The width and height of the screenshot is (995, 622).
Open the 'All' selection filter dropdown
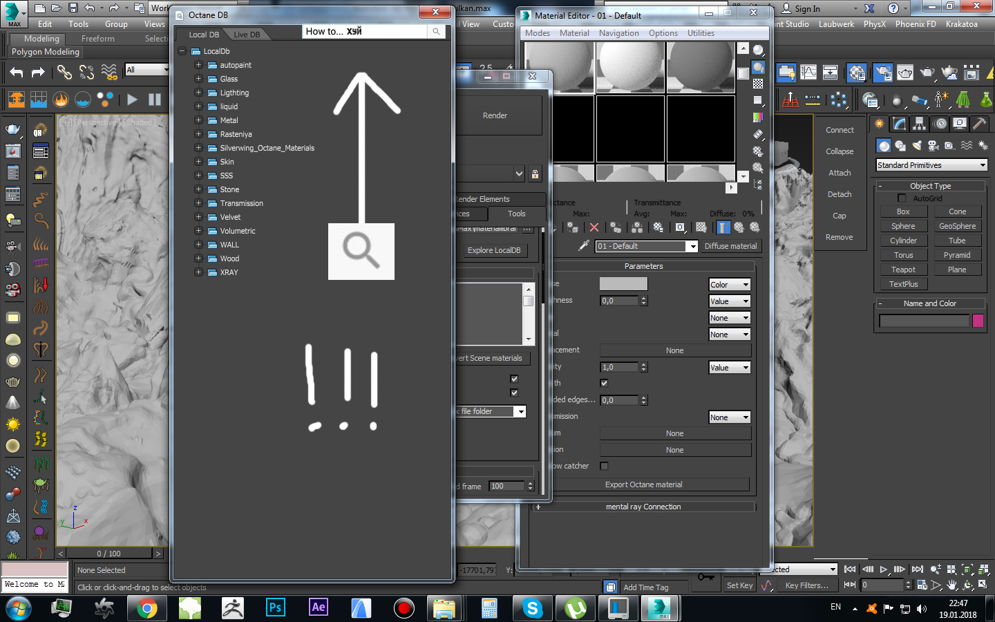click(146, 70)
